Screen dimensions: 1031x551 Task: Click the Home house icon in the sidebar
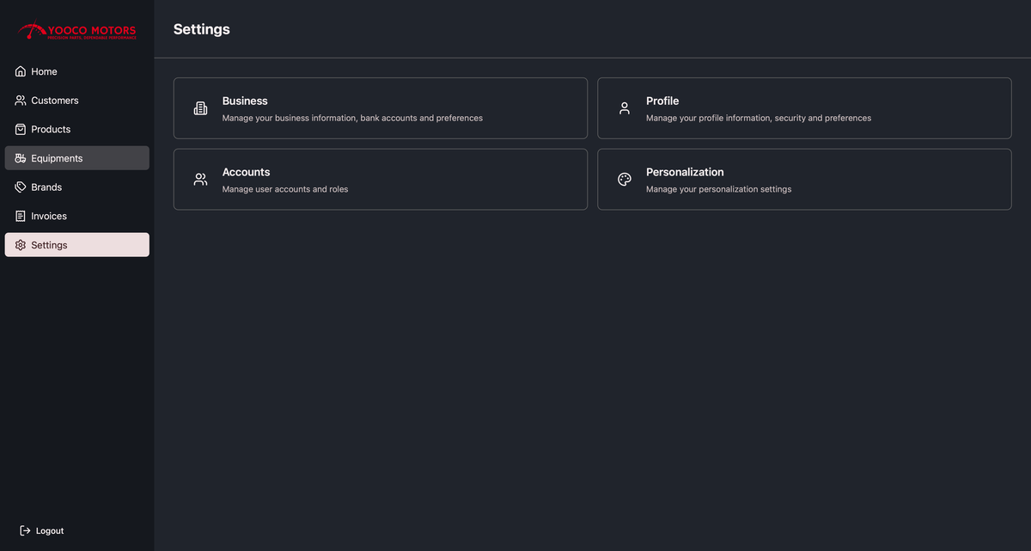21,71
